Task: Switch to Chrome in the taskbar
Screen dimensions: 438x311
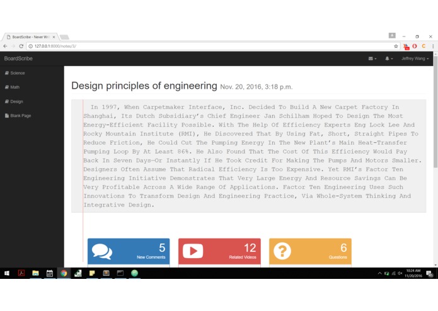Action: (x=64, y=273)
